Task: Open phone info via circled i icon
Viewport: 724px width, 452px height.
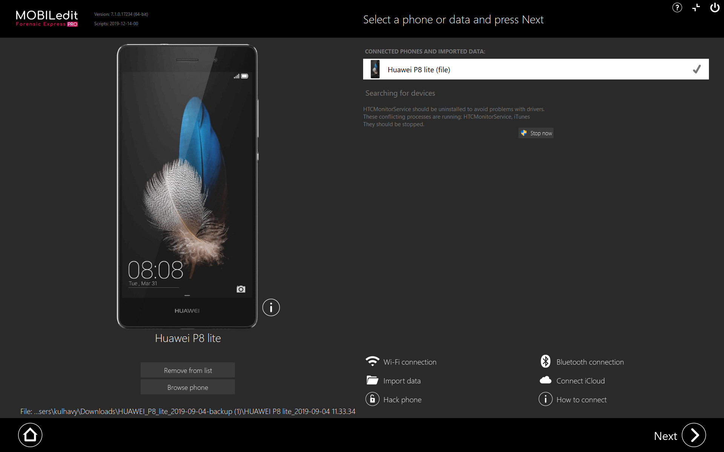Action: [x=271, y=307]
